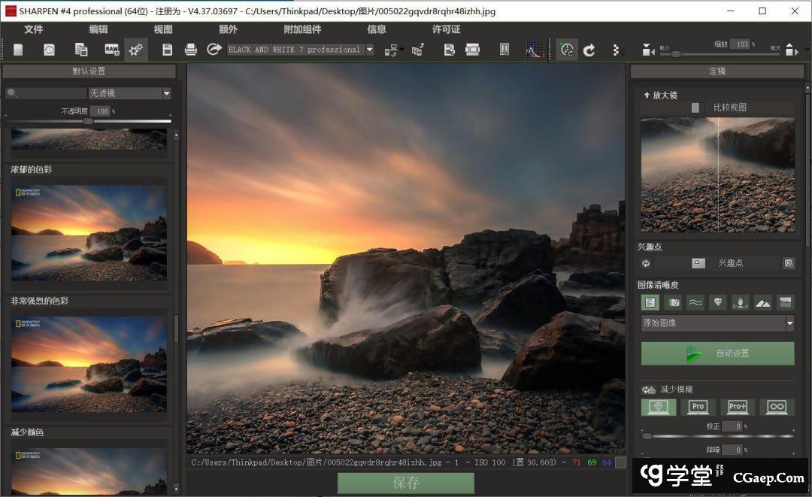The width and height of the screenshot is (812, 497).
Task: Toggle the real-time preview clock button
Action: click(x=567, y=50)
